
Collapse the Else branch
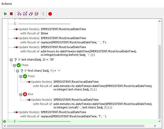[x=21, y=94]
